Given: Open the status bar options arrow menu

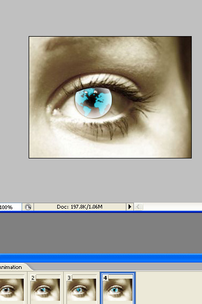Looking at the screenshot, I should point(130,206).
